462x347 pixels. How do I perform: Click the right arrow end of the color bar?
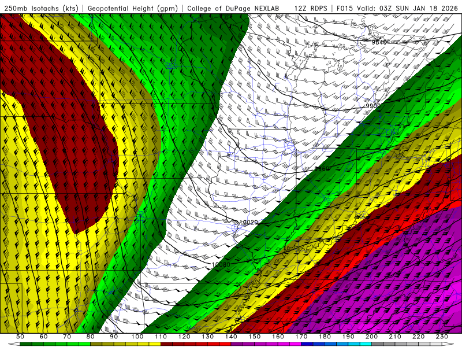448,344
